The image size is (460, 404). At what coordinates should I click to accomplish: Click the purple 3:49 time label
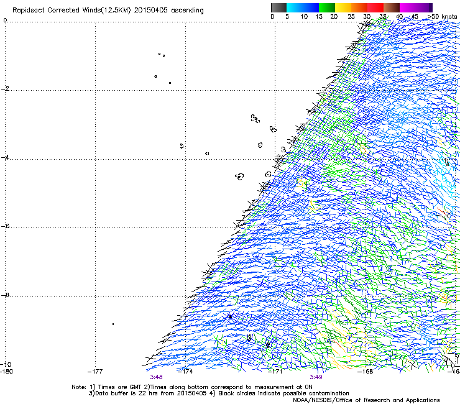[316, 377]
